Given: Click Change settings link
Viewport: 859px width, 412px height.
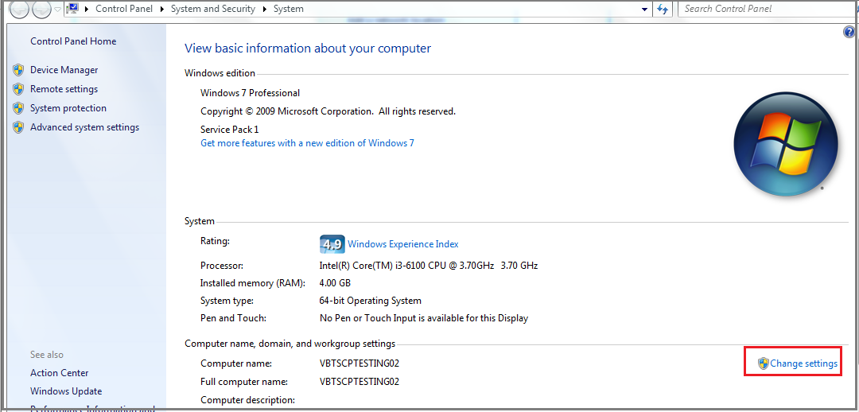Looking at the screenshot, I should point(803,363).
